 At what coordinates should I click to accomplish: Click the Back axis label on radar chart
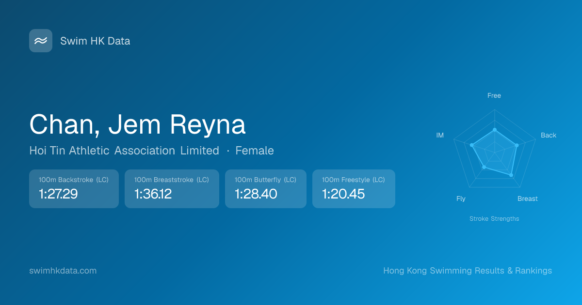[x=549, y=135]
